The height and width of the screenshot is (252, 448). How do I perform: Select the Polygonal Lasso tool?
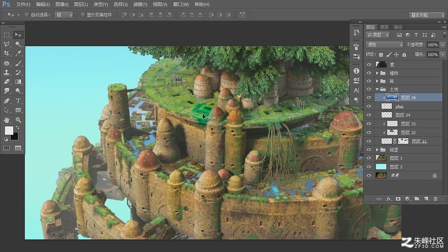7,44
